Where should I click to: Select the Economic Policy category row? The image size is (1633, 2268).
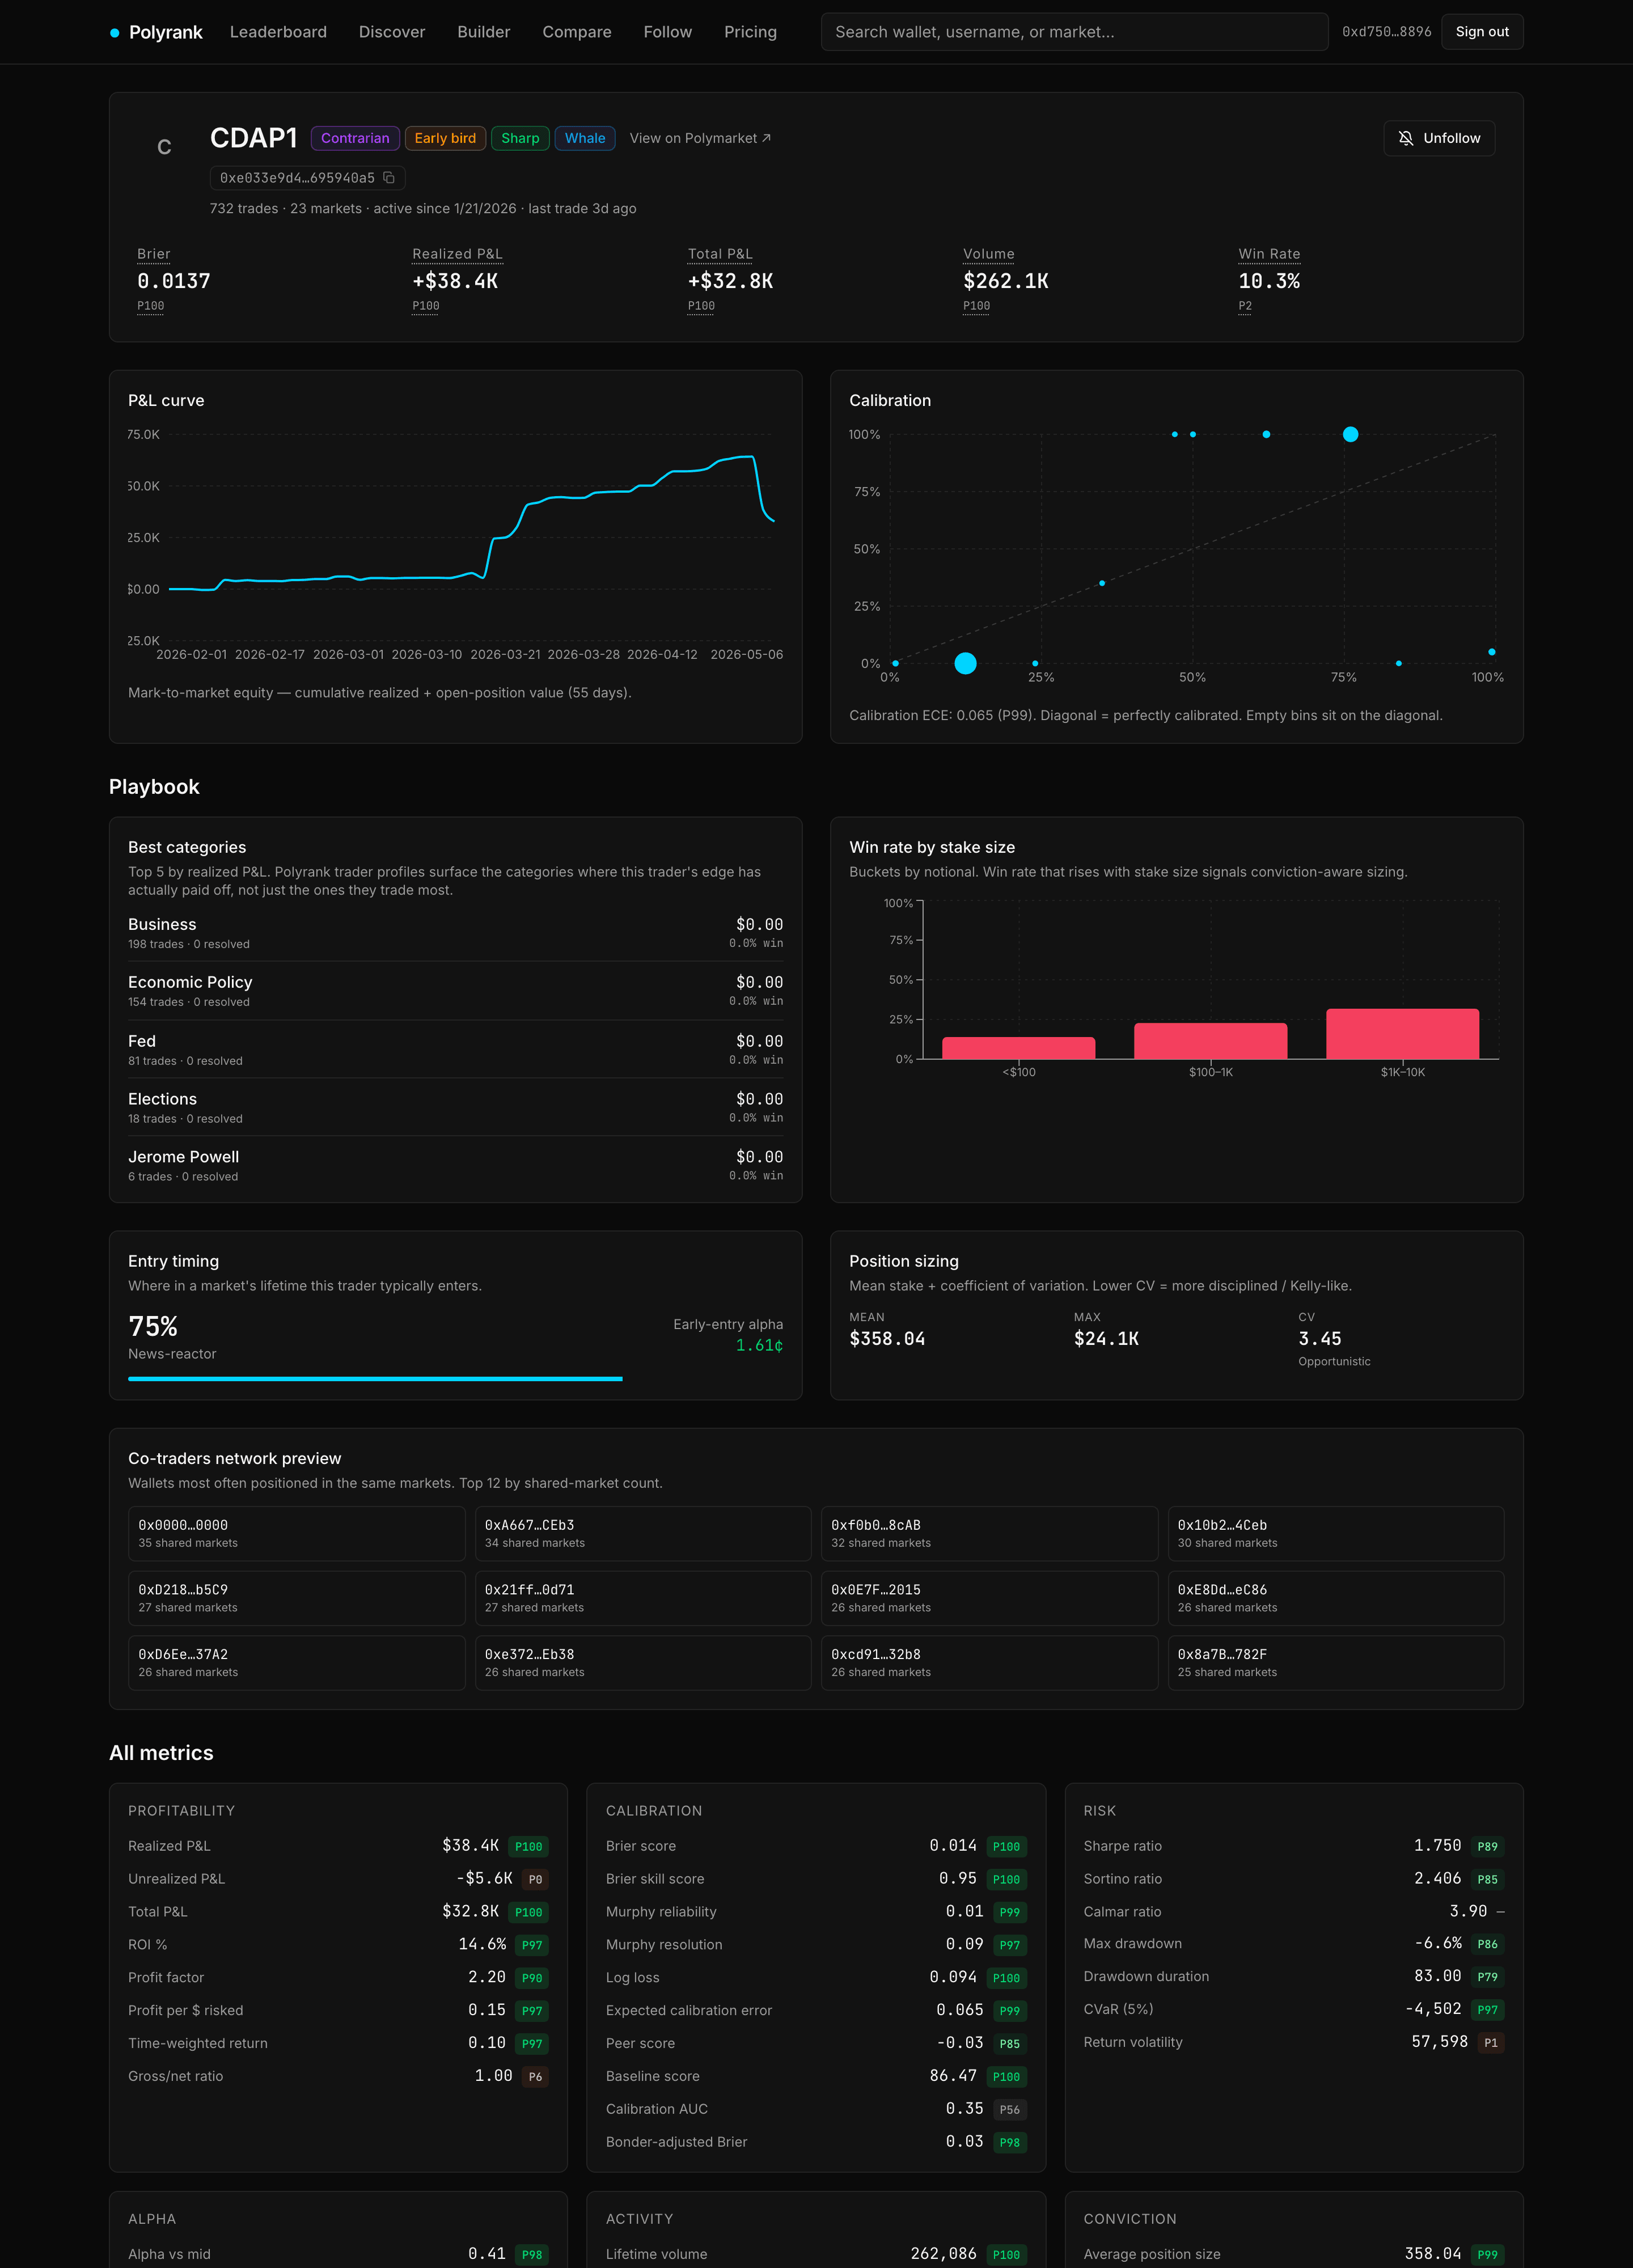coord(455,991)
